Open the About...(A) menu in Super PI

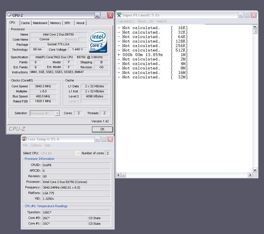pos(145,21)
